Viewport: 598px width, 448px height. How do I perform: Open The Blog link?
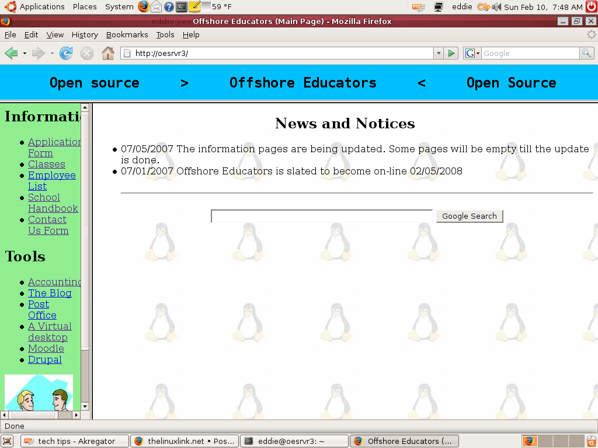click(x=50, y=293)
